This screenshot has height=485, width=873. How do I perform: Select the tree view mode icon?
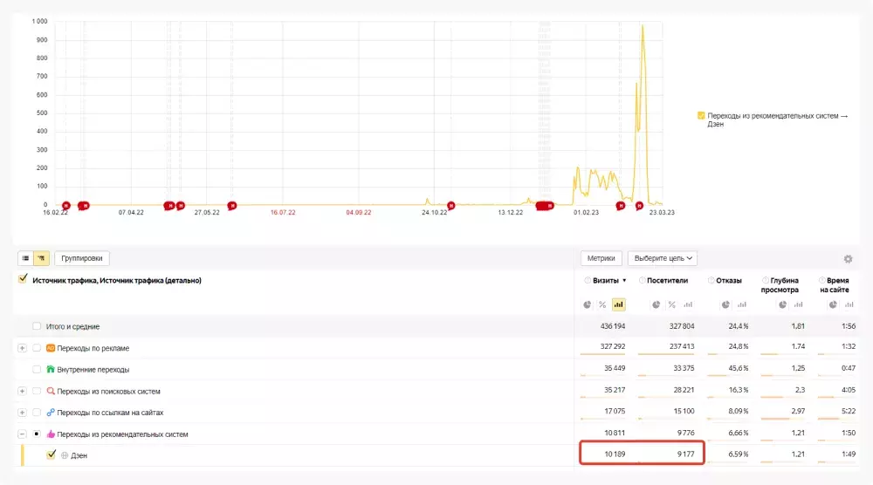[x=41, y=258]
